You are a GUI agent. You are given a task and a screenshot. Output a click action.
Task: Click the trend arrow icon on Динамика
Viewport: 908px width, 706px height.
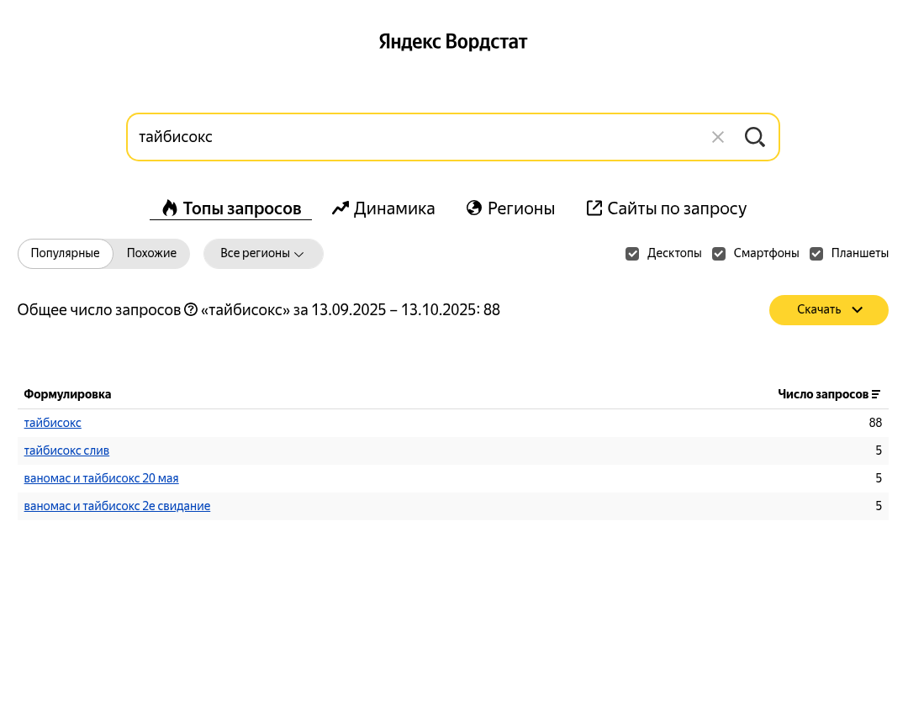[x=340, y=208]
